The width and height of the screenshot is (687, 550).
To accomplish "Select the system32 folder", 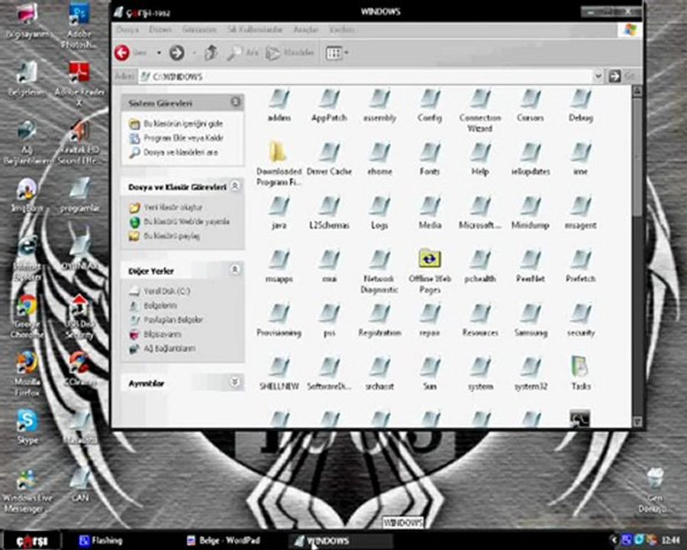I will click(531, 374).
